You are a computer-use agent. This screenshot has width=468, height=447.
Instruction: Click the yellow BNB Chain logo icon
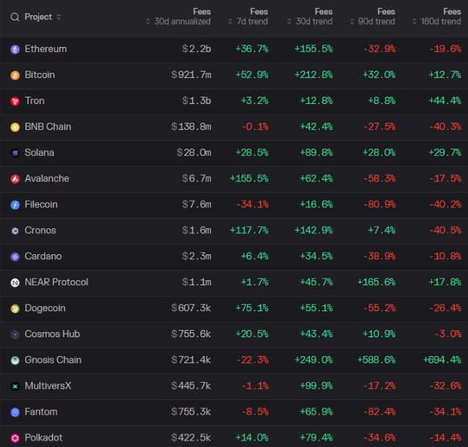[x=15, y=127]
